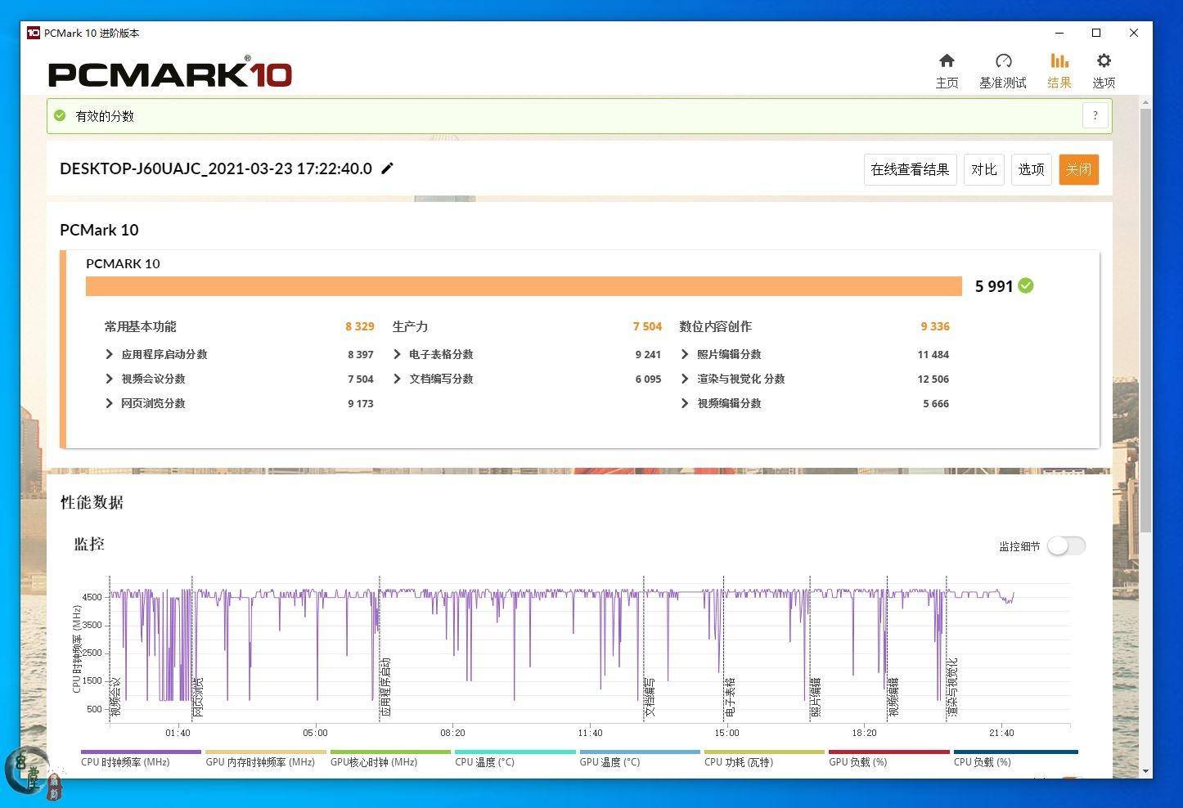Click the 视频会议 marker in chart
The height and width of the screenshot is (808, 1183).
pyautogui.click(x=115, y=698)
